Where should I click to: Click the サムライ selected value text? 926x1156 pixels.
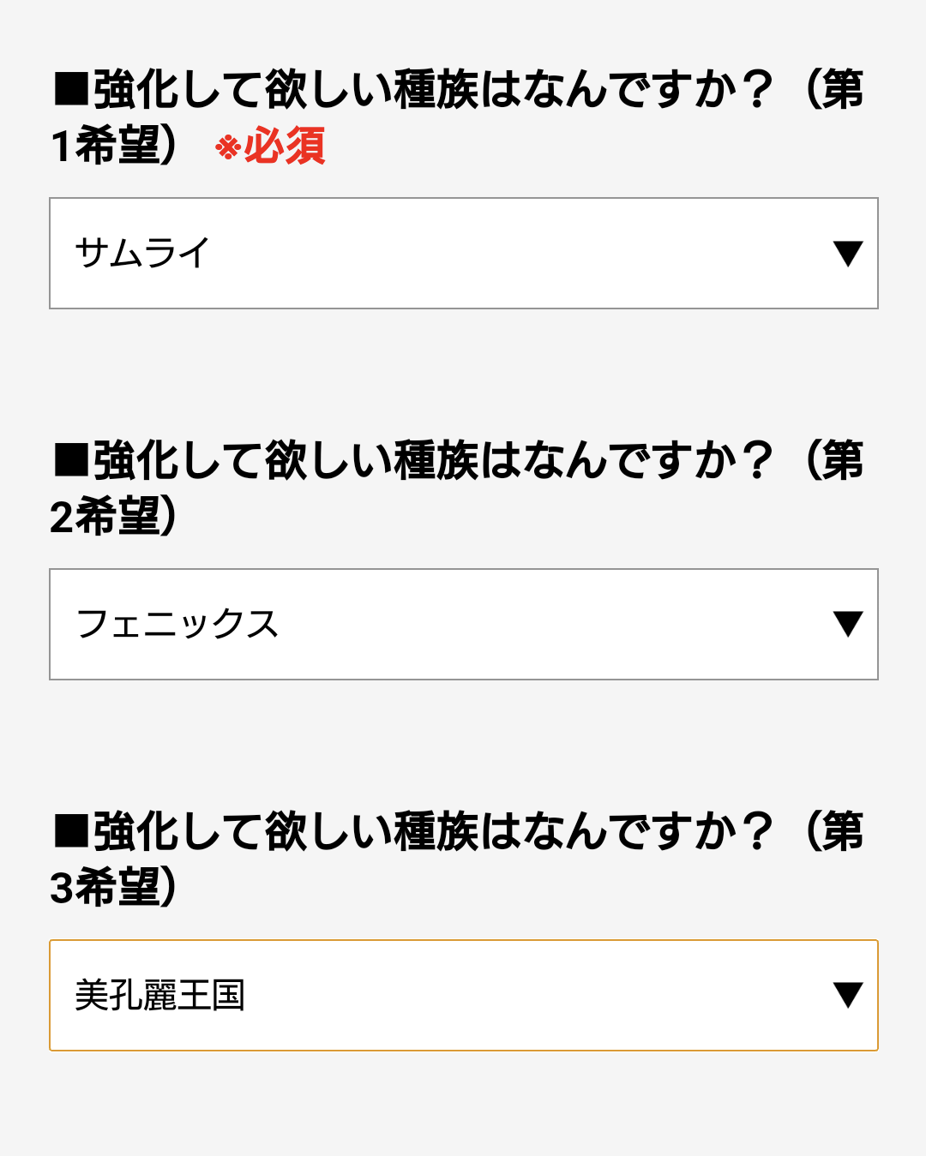(x=142, y=254)
